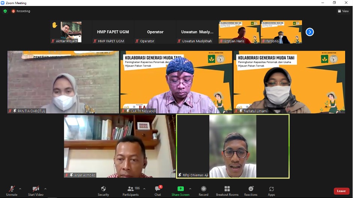Expand video options arrow beside Start Video
Screen dimensions: 353x198
tap(45, 189)
